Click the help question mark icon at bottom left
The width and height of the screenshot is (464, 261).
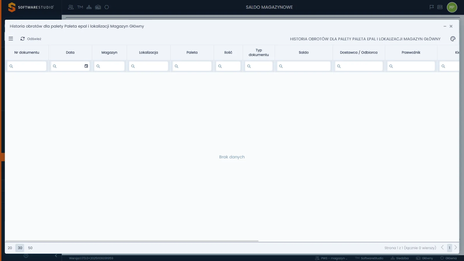[x=26, y=256]
